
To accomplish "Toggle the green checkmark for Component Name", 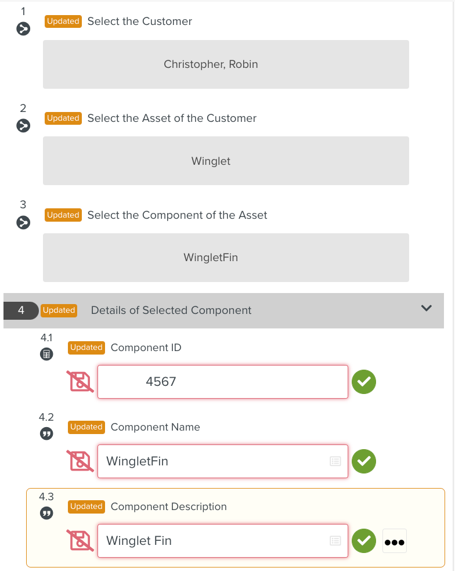I will pos(364,461).
